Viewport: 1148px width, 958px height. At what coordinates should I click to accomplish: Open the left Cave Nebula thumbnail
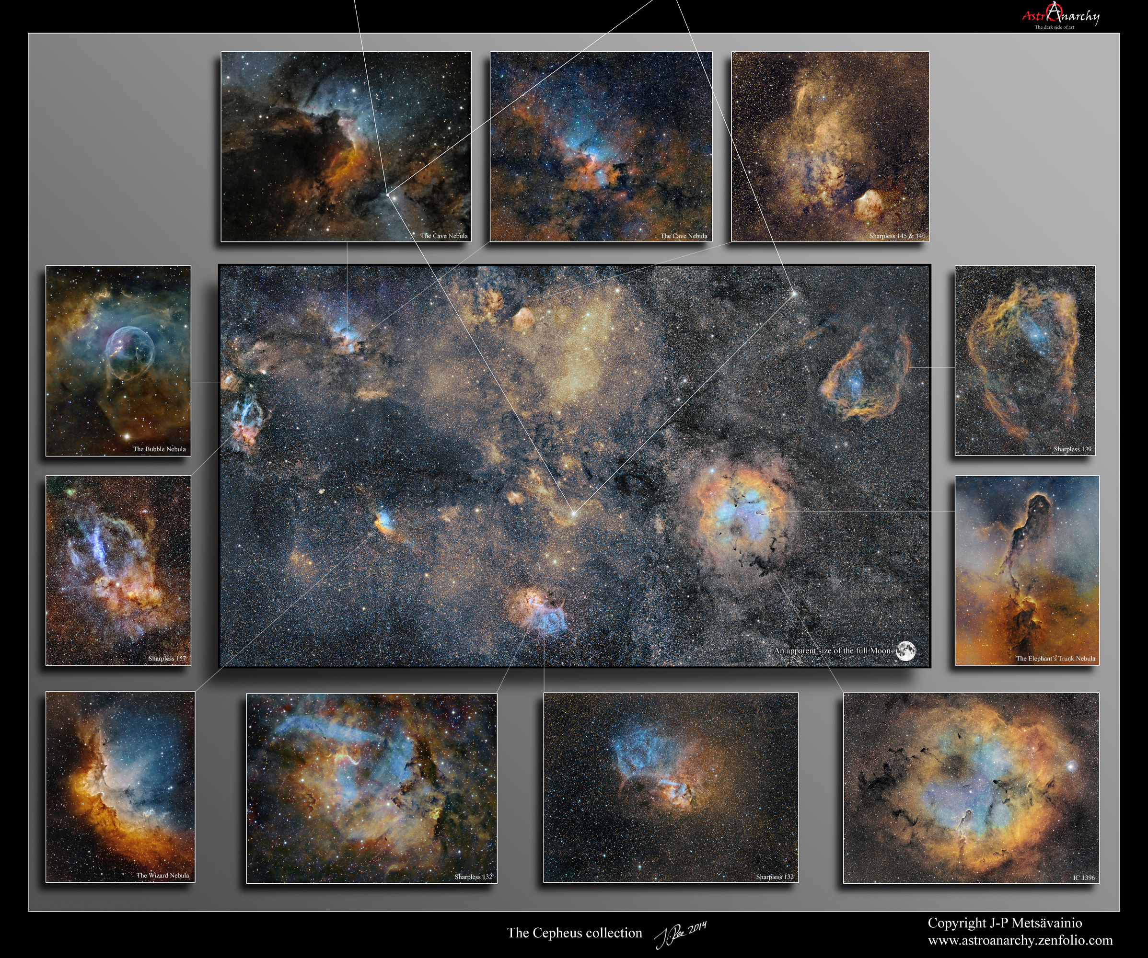(x=346, y=147)
